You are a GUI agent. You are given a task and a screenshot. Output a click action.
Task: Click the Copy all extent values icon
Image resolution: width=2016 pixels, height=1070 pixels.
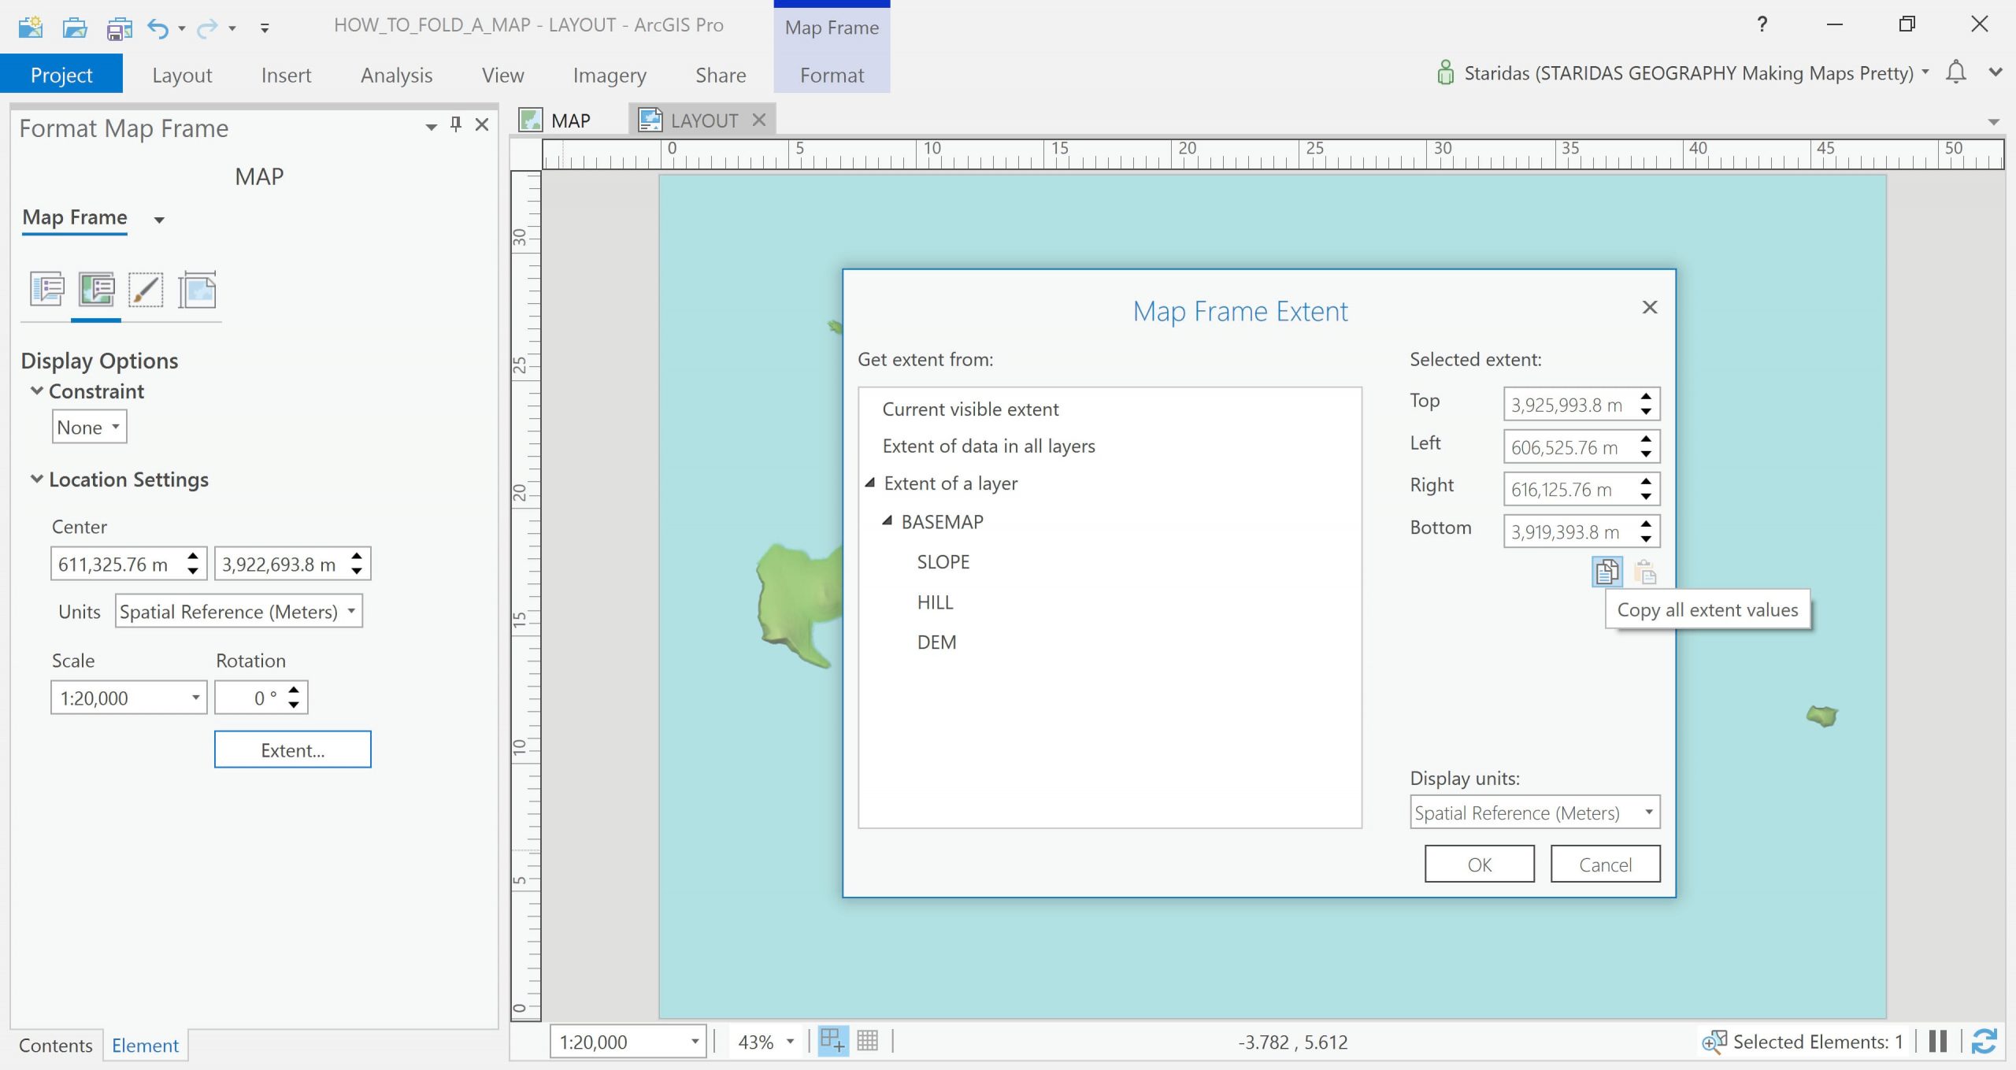(x=1606, y=572)
